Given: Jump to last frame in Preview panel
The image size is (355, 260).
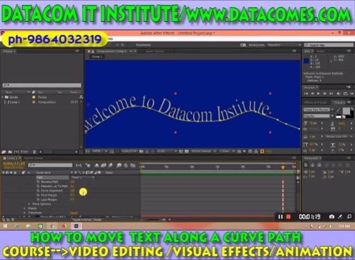Looking at the screenshot, I should point(331,93).
